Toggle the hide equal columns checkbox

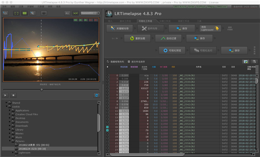108,62
